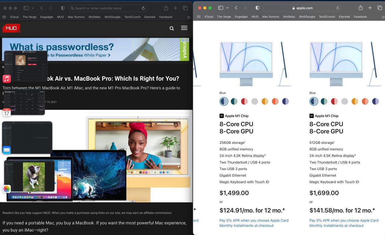The width and height of the screenshot is (385, 235).
Task: Select the yellow color for the $1,499 iMac
Action: 265,101
